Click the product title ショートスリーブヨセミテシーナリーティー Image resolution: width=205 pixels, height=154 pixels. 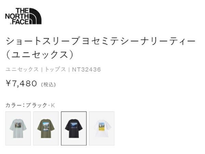101,41
